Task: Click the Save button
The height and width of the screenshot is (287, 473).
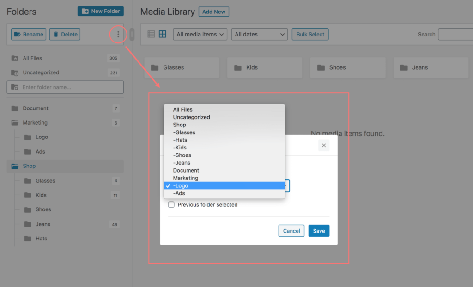Action: point(319,231)
